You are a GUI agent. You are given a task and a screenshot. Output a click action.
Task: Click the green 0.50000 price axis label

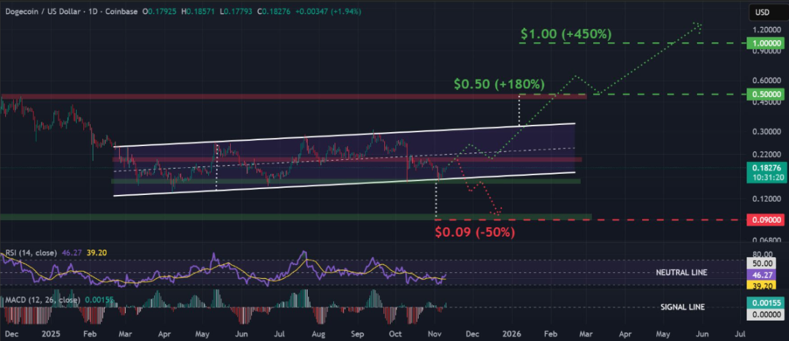coord(766,94)
